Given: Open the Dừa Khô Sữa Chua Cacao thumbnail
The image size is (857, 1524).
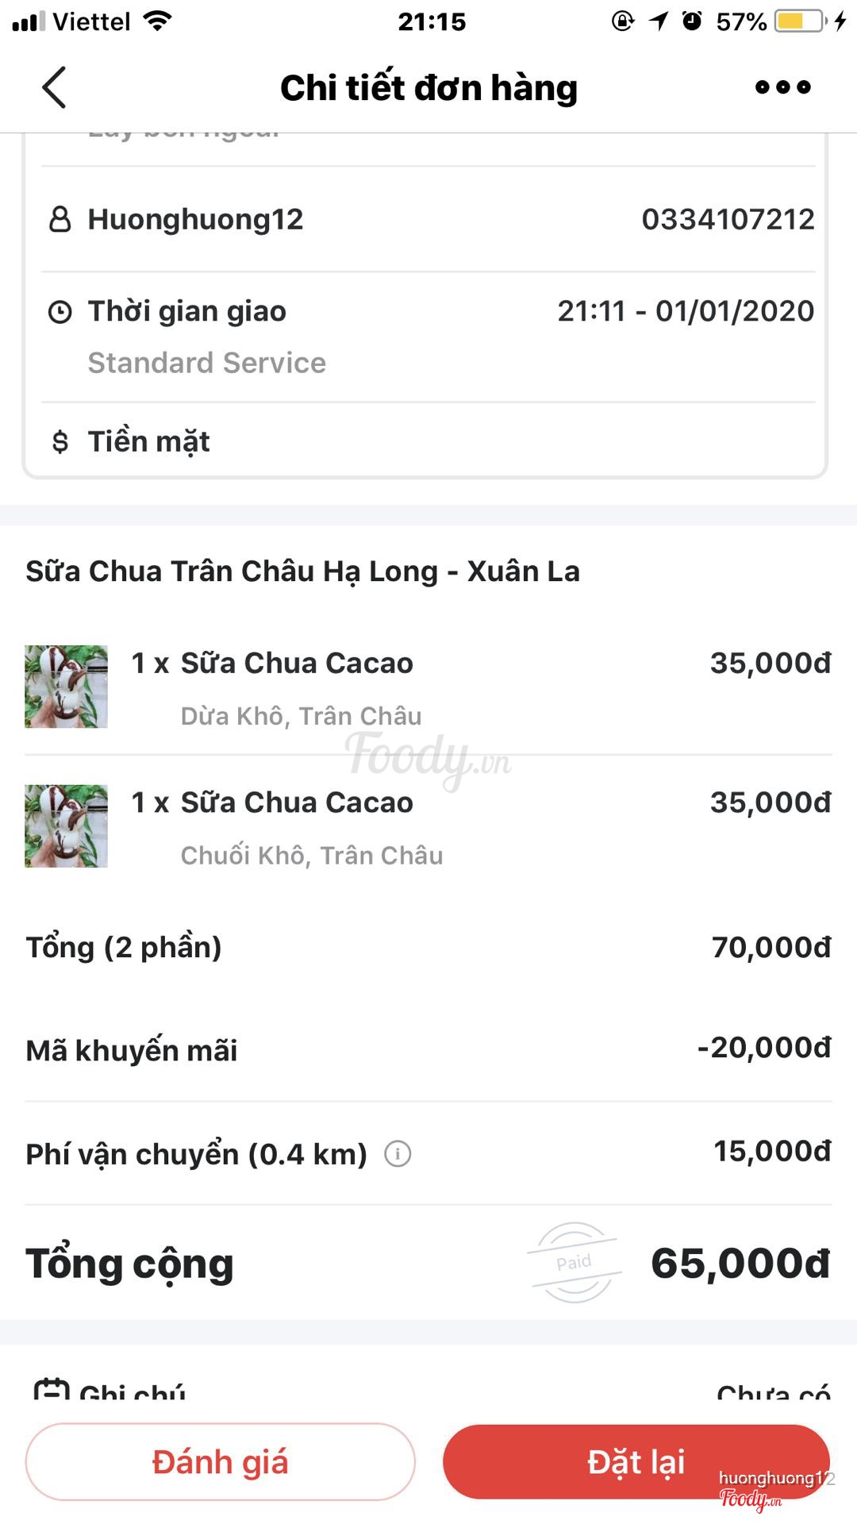Looking at the screenshot, I should click(x=67, y=687).
